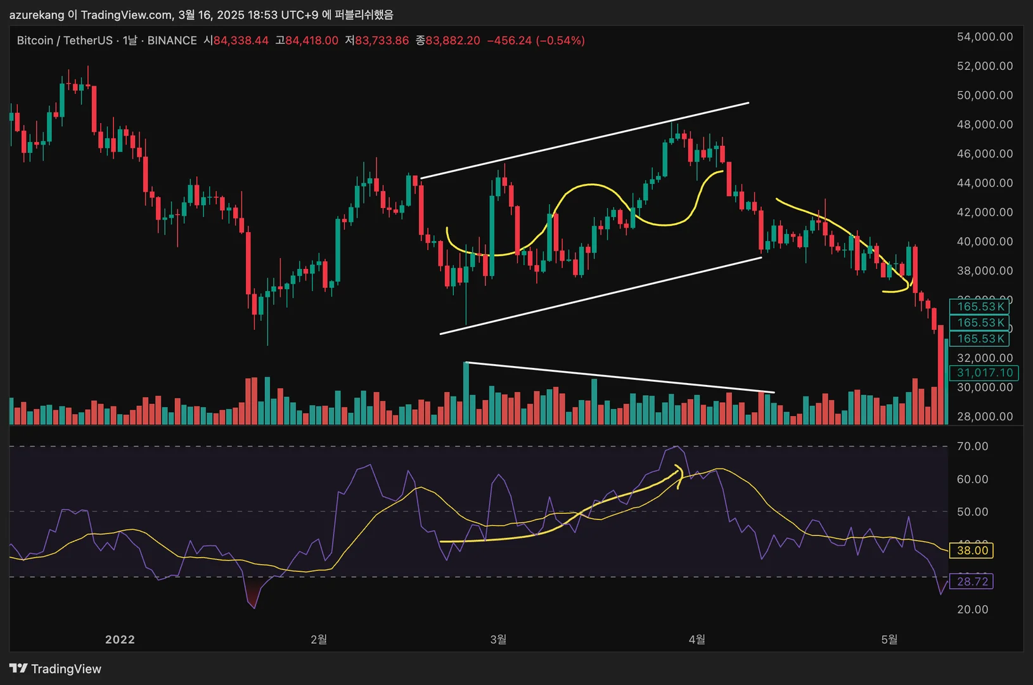The image size is (1033, 685).
Task: Click the 31,017.10 last price tag
Action: click(984, 373)
